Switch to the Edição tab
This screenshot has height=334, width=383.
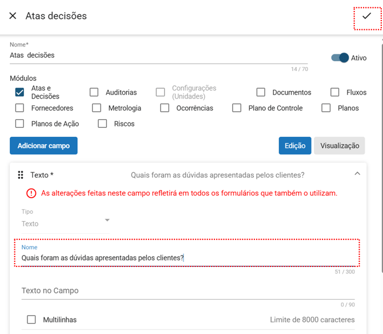click(x=295, y=146)
